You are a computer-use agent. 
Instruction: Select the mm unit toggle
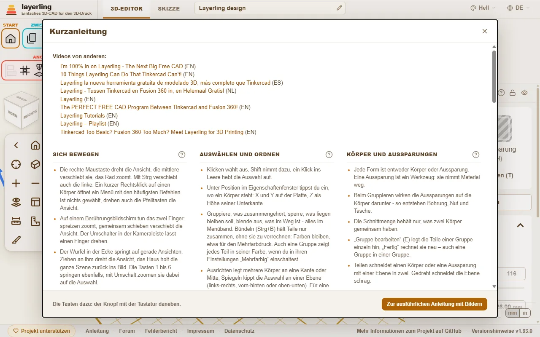coord(512,313)
